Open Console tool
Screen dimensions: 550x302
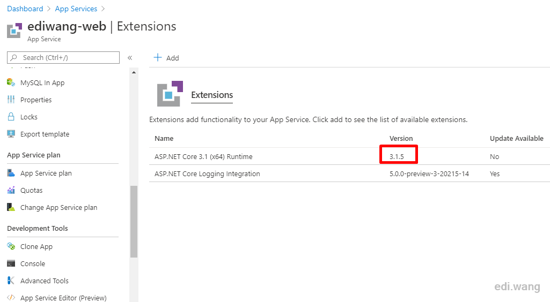[x=33, y=264]
